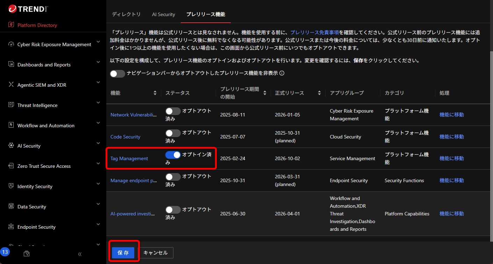Switch to the AI Security tab
This screenshot has width=493, height=264.
(163, 14)
